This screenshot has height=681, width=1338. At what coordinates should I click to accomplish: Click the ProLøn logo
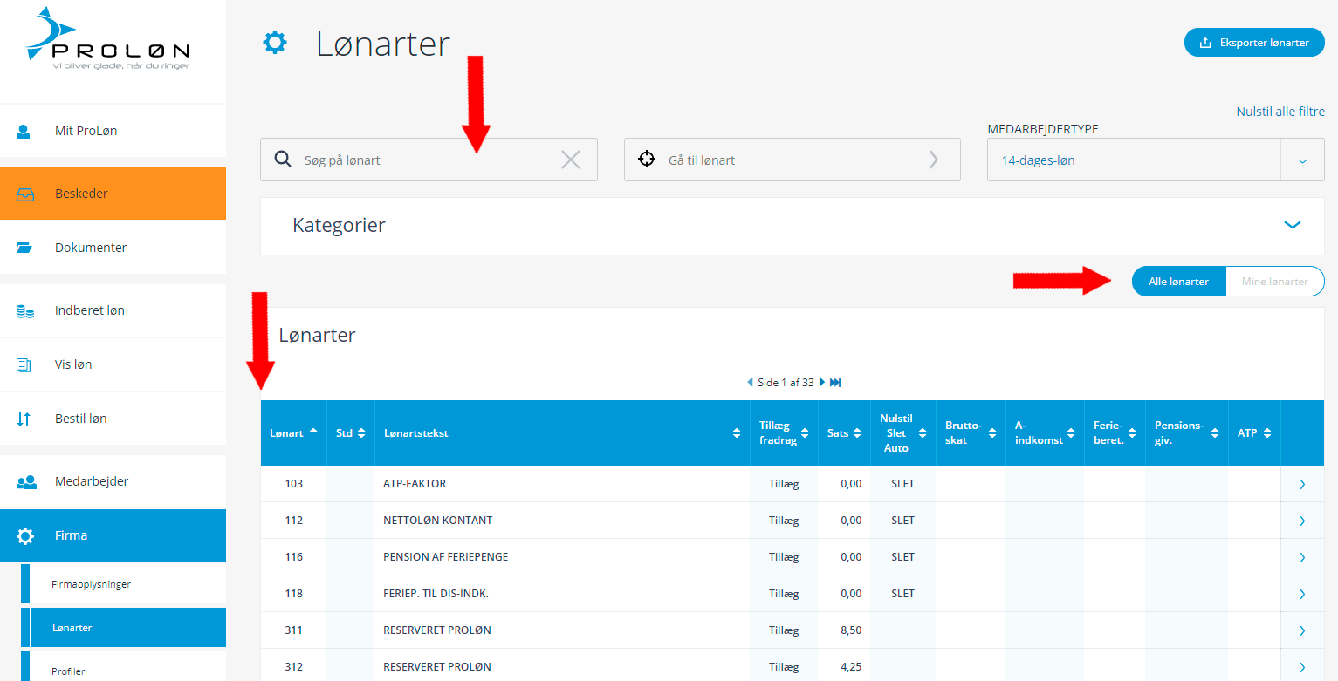click(107, 40)
